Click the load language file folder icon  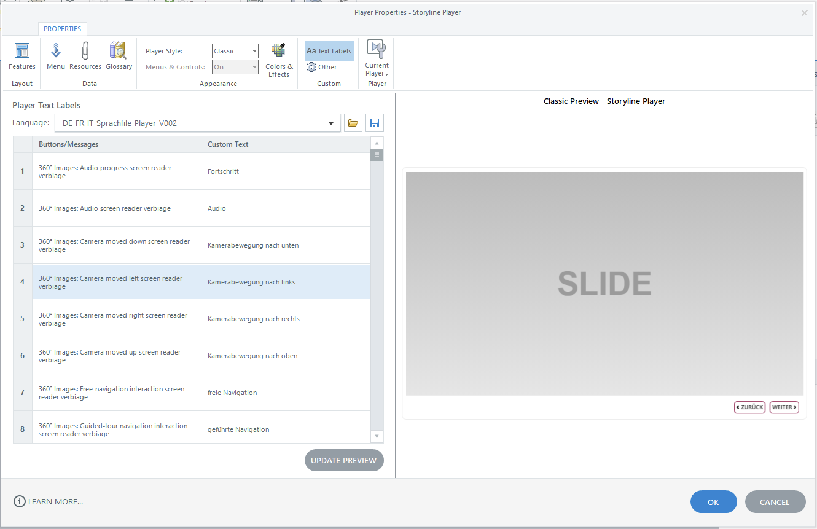(x=353, y=123)
